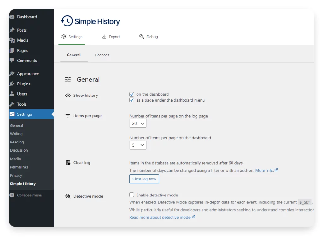Open Media in the top admin menu
323x239 pixels.
[x=31, y=40]
